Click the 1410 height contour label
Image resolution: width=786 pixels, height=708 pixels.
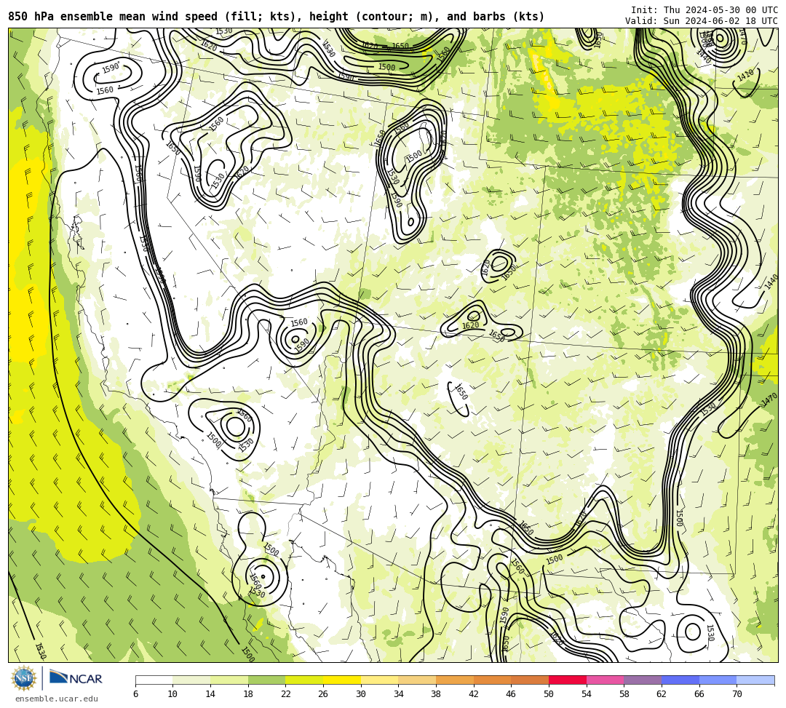(745, 76)
